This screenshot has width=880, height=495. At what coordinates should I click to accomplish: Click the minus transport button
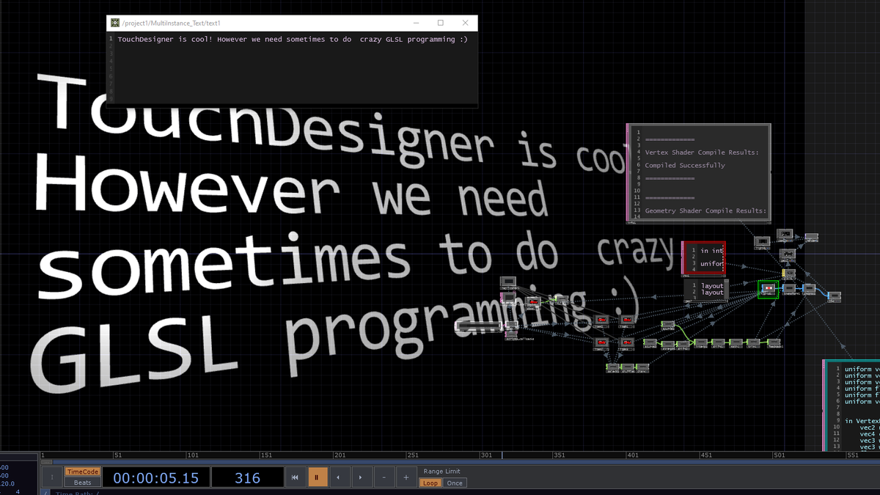pyautogui.click(x=384, y=477)
